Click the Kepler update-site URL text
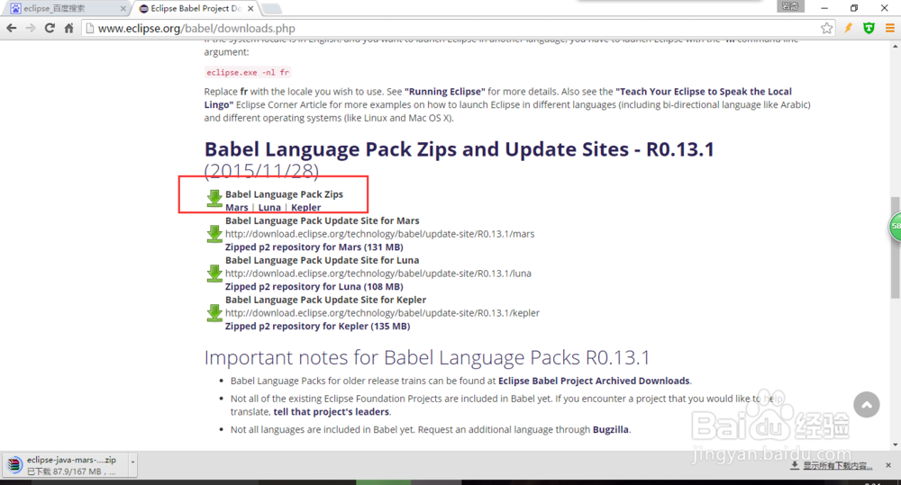Image resolution: width=901 pixels, height=485 pixels. (382, 313)
